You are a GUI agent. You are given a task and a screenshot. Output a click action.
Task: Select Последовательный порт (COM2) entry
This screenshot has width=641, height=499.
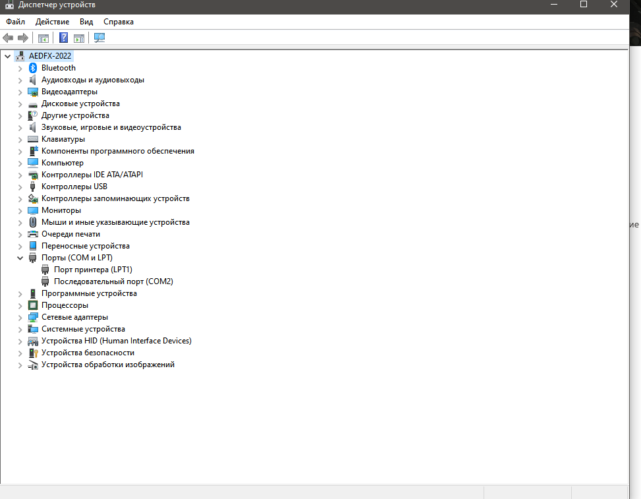pyautogui.click(x=114, y=281)
